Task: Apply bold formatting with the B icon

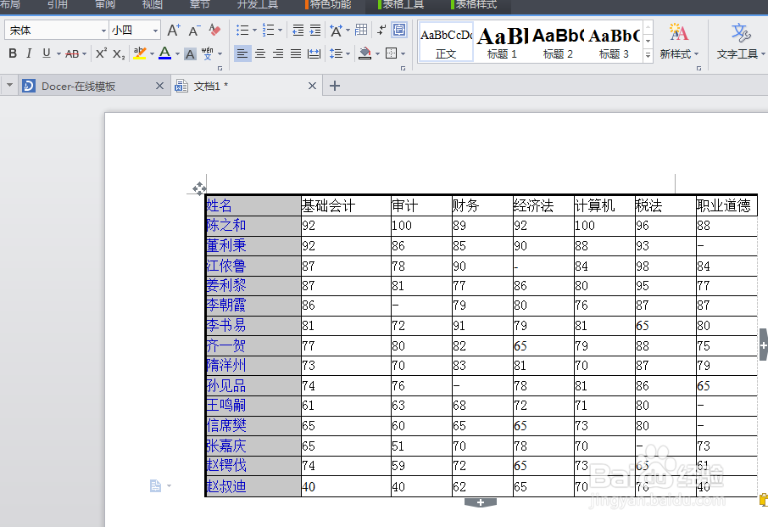Action: (13, 53)
